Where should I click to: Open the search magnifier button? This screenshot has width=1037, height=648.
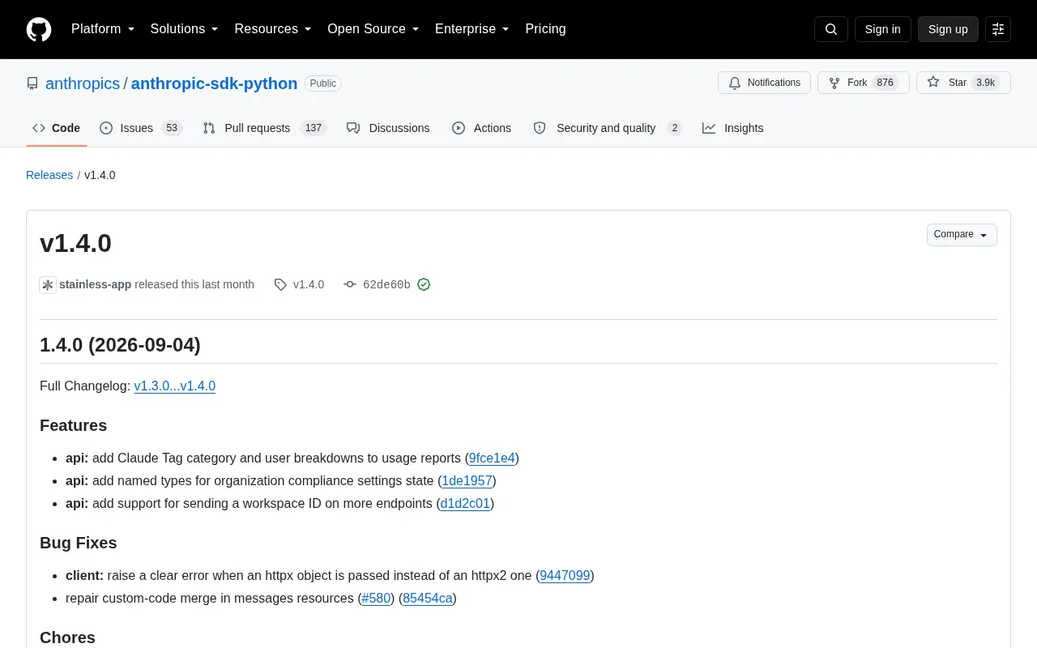(831, 29)
